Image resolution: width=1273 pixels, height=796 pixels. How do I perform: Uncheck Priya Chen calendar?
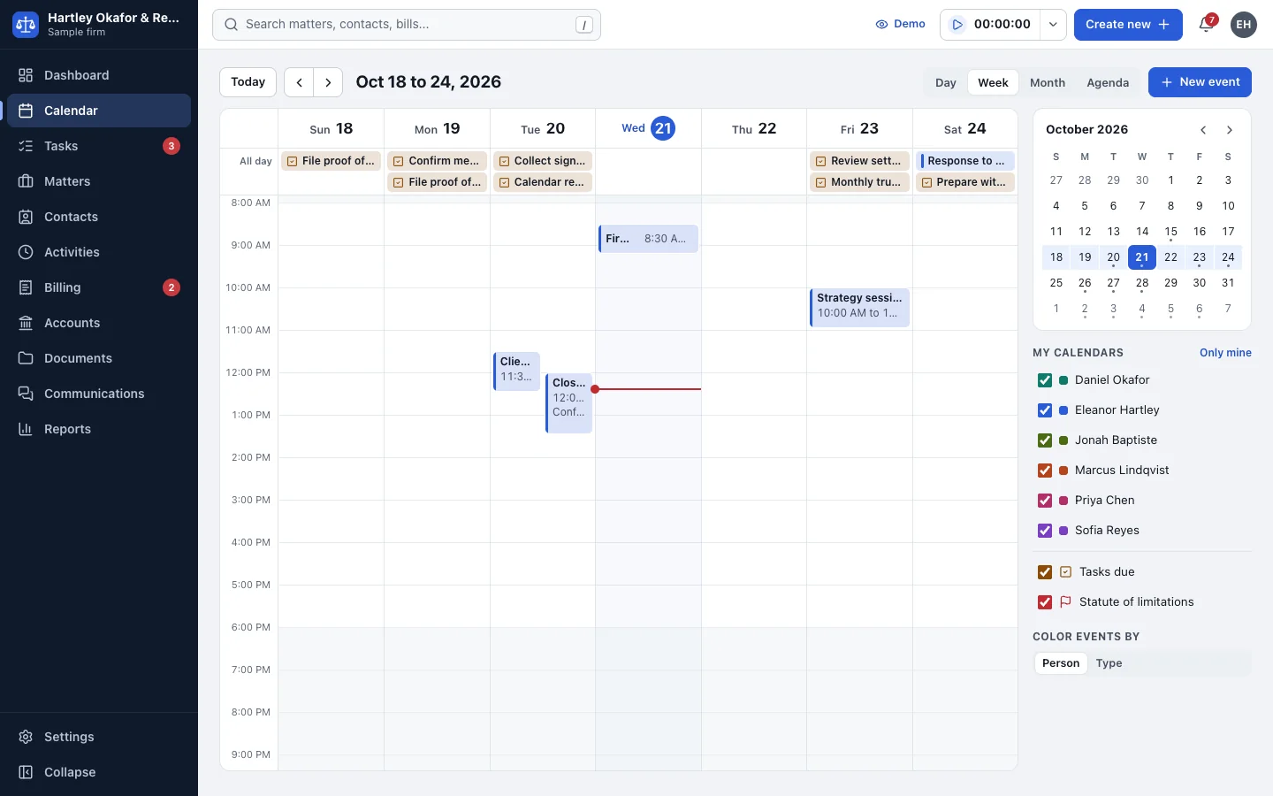point(1045,501)
